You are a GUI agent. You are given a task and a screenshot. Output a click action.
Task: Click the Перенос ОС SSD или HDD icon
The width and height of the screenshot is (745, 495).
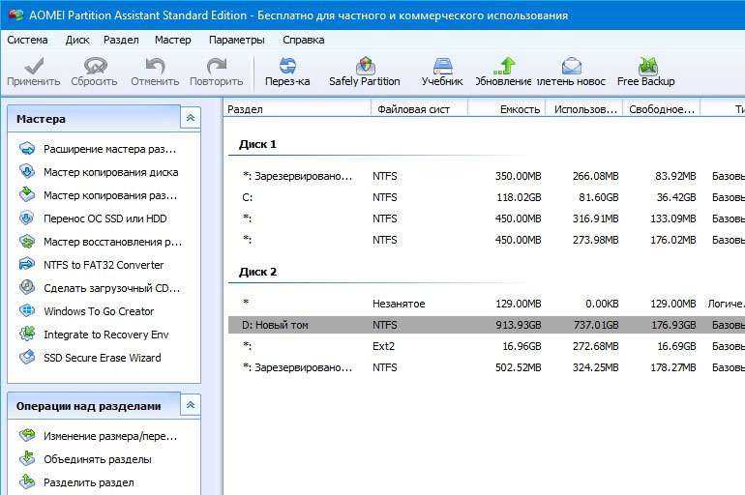[x=27, y=218]
